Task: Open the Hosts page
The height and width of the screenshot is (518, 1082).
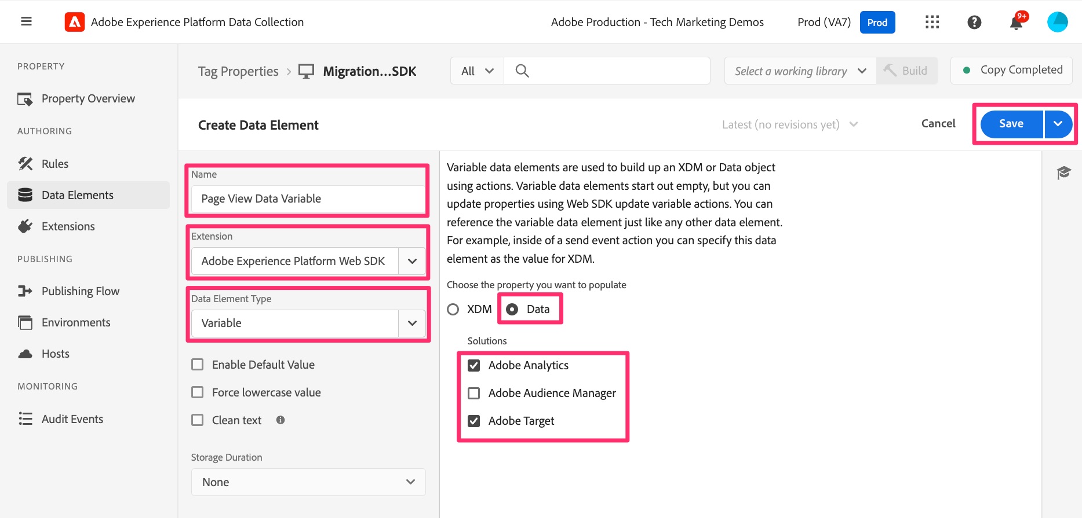Action: coord(88,354)
